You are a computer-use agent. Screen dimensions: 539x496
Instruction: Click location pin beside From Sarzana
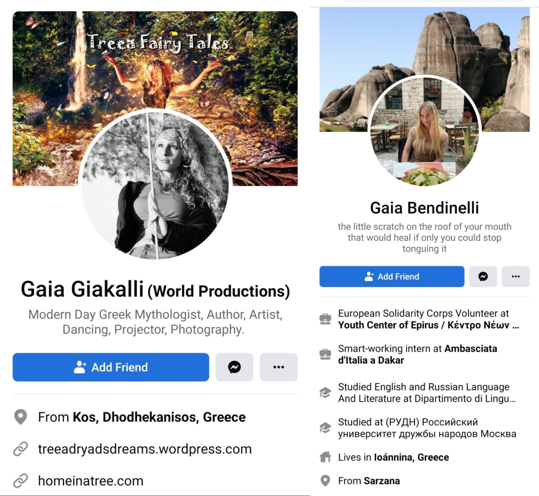(x=325, y=481)
